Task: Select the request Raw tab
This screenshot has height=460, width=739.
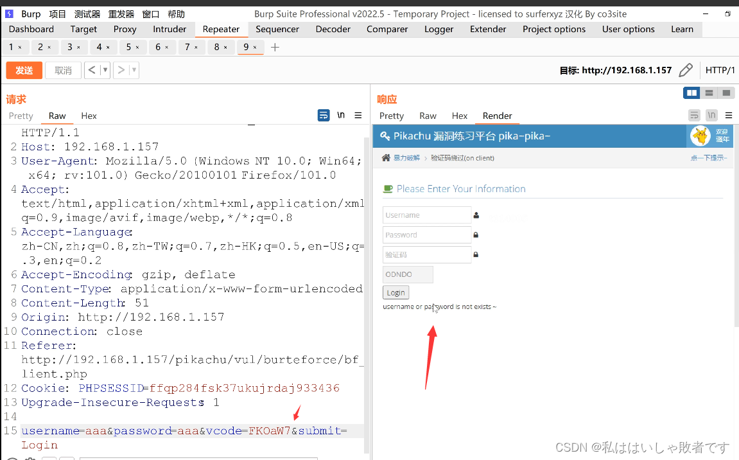Action: point(57,116)
